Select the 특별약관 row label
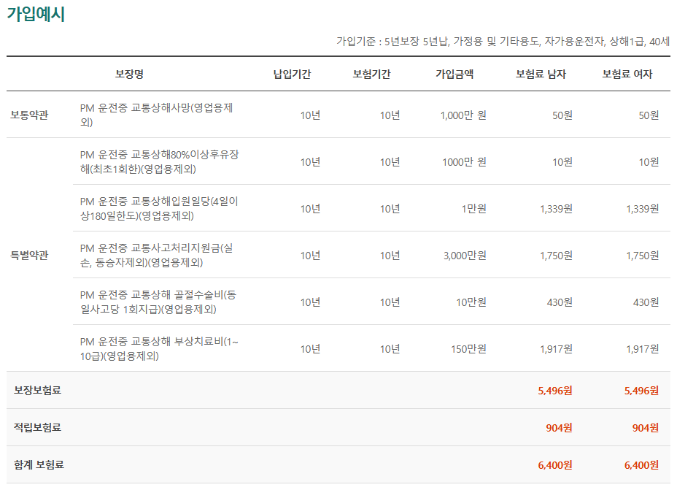This screenshot has height=490, width=677. click(29, 256)
